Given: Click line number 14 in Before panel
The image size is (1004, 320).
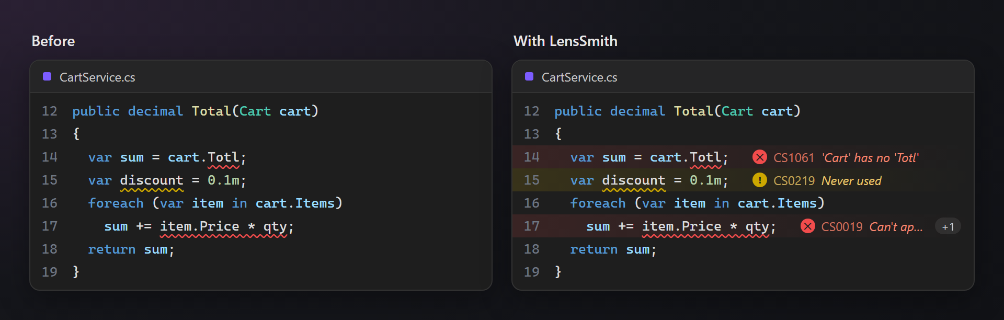Looking at the screenshot, I should pyautogui.click(x=49, y=157).
